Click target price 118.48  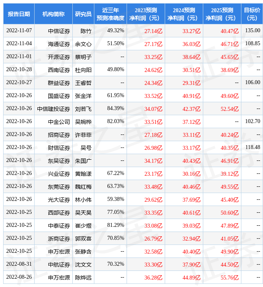252,147
